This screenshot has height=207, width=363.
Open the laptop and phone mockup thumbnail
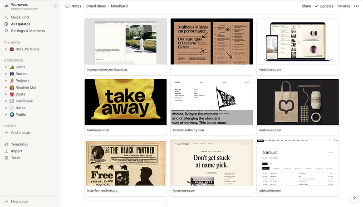pos(298,42)
